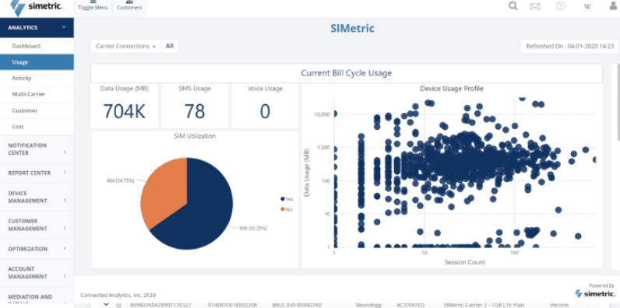Open the help question mark icon
620x308 pixels.
tap(561, 6)
